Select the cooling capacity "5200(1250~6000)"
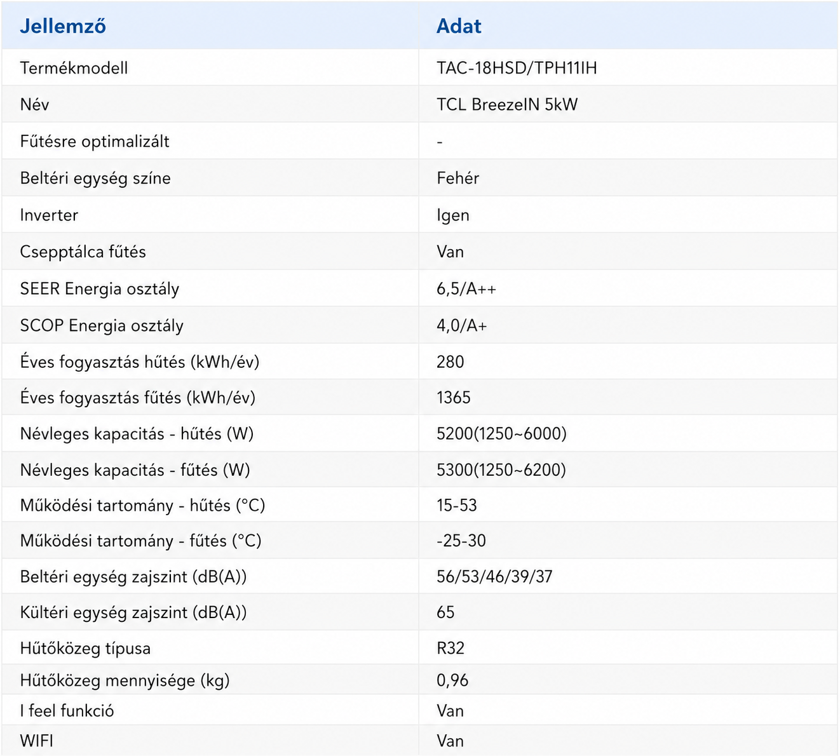840x756 pixels. pyautogui.click(x=501, y=433)
